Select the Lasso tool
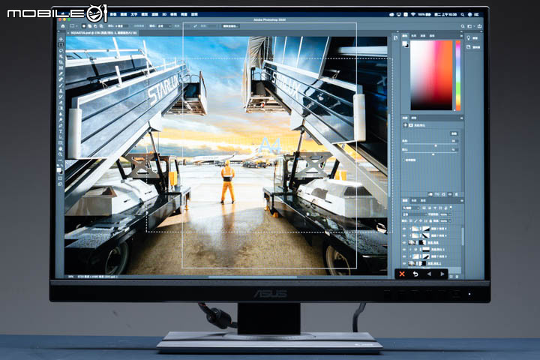 pyautogui.click(x=61, y=51)
